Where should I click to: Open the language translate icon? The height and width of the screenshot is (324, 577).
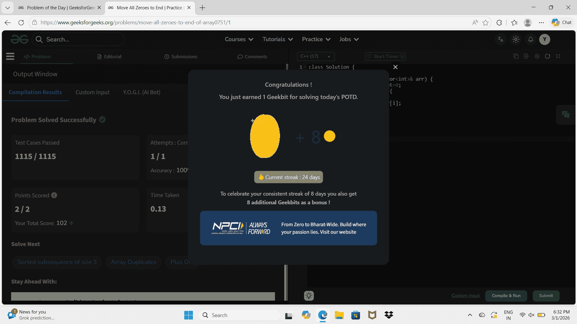click(500, 39)
